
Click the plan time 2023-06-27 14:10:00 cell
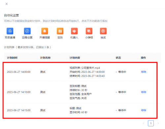pos(19,92)
